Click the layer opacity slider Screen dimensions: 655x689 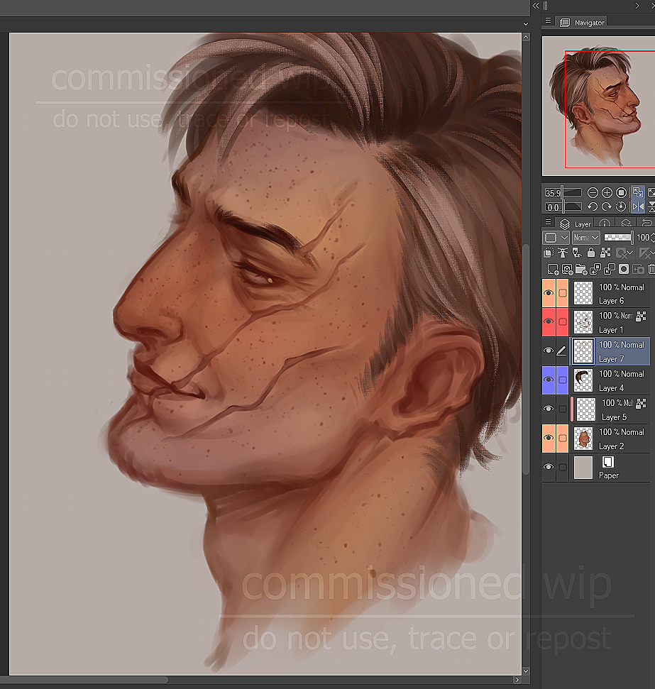tap(617, 238)
